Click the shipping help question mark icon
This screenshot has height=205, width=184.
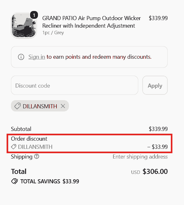[37, 156]
